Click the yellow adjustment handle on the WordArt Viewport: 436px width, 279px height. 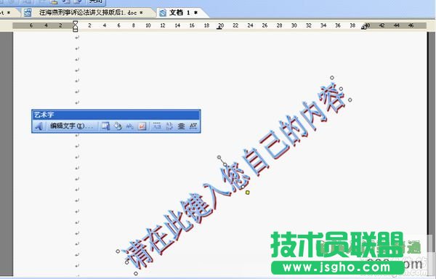(x=248, y=193)
